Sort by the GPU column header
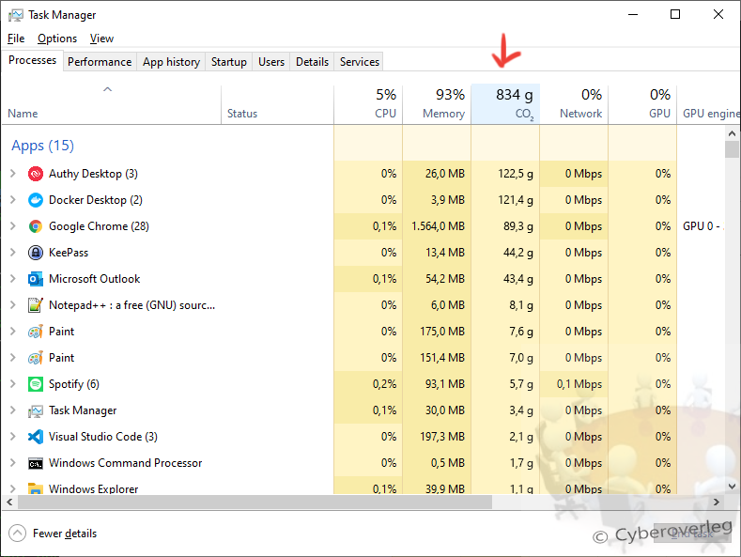The width and height of the screenshot is (741, 557). coord(642,104)
